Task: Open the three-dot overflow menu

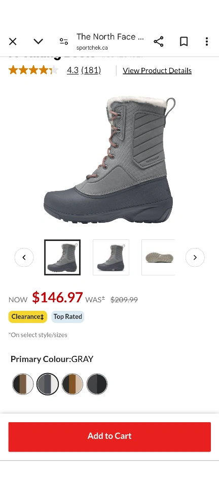Action: pyautogui.click(x=207, y=42)
